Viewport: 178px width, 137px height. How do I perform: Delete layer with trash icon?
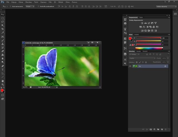pyautogui.click(x=166, y=129)
